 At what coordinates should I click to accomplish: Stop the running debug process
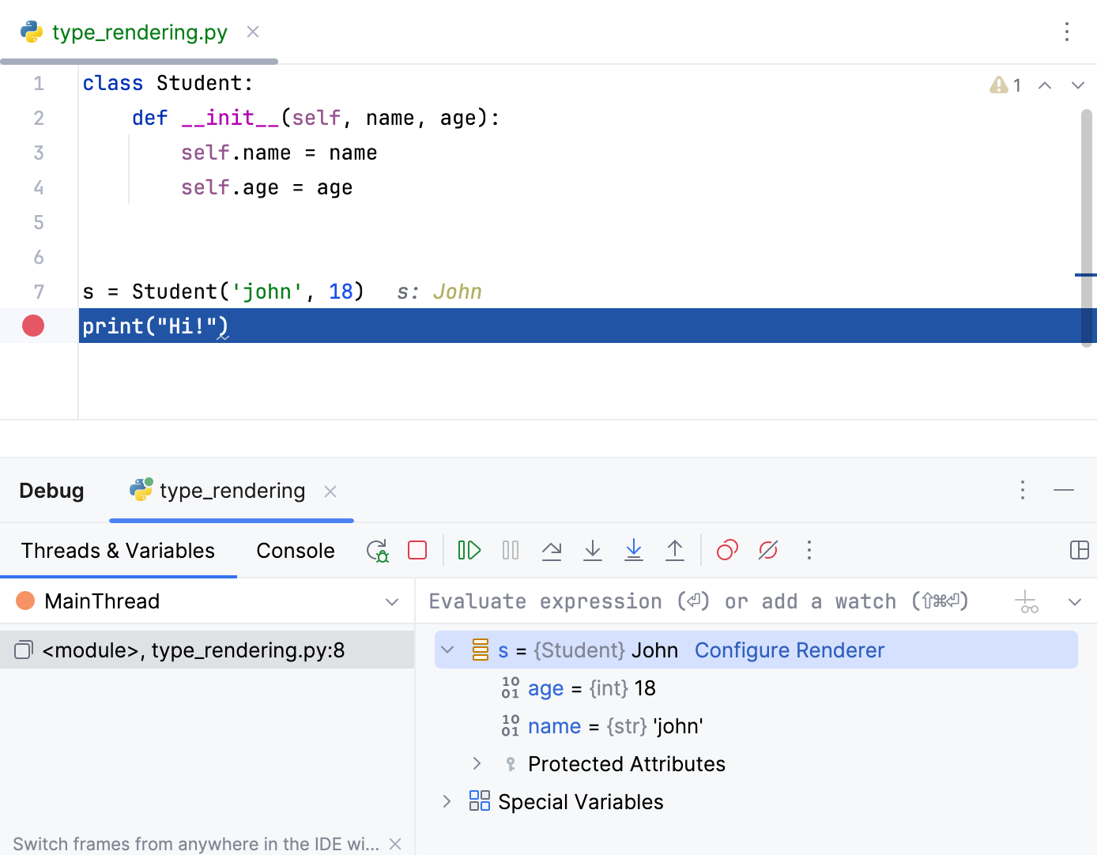coord(417,550)
